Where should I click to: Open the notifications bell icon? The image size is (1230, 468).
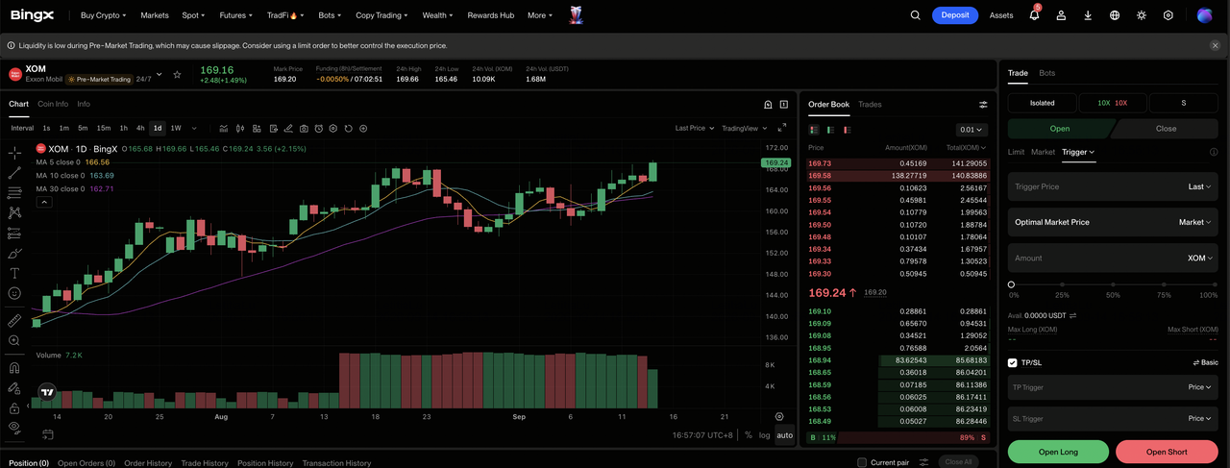coord(1034,15)
